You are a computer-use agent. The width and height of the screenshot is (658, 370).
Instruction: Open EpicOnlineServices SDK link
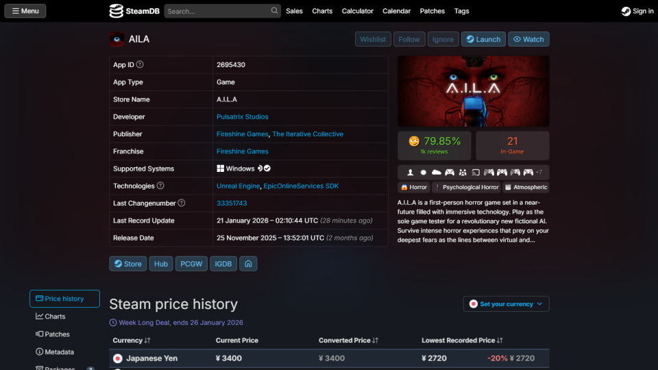coord(301,186)
